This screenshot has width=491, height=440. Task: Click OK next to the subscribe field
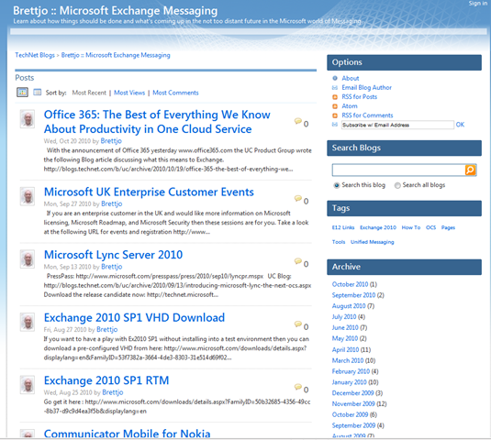pyautogui.click(x=460, y=125)
